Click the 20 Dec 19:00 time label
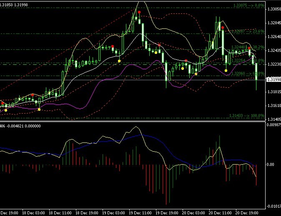Viewport: 281px width, 216px height. coord(247,213)
